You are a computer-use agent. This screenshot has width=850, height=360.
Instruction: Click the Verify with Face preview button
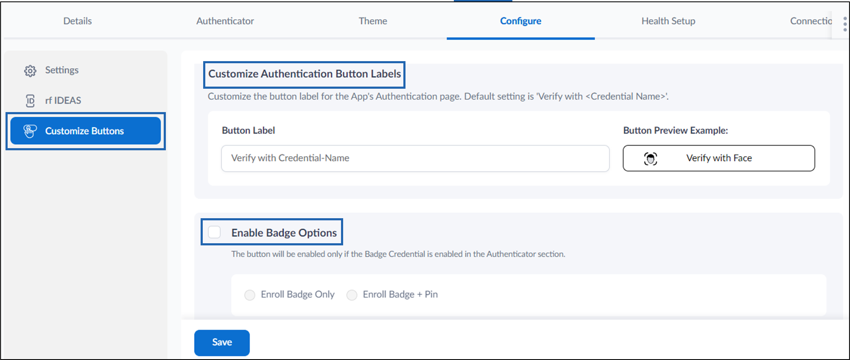(x=719, y=158)
